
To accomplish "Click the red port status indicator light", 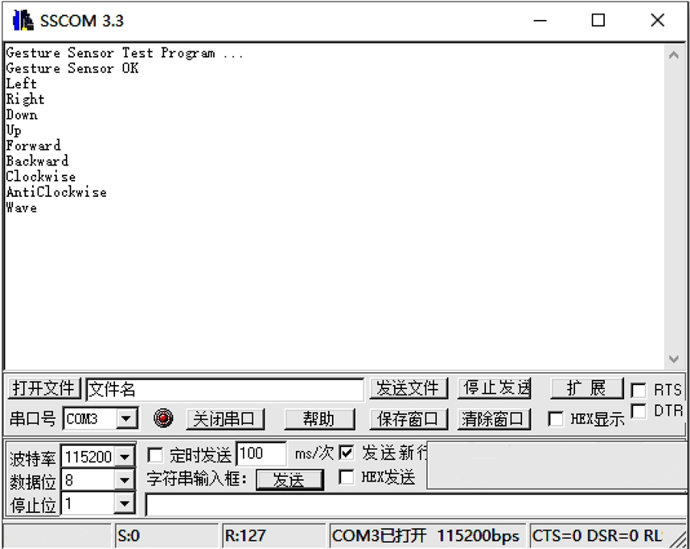I will click(x=163, y=418).
